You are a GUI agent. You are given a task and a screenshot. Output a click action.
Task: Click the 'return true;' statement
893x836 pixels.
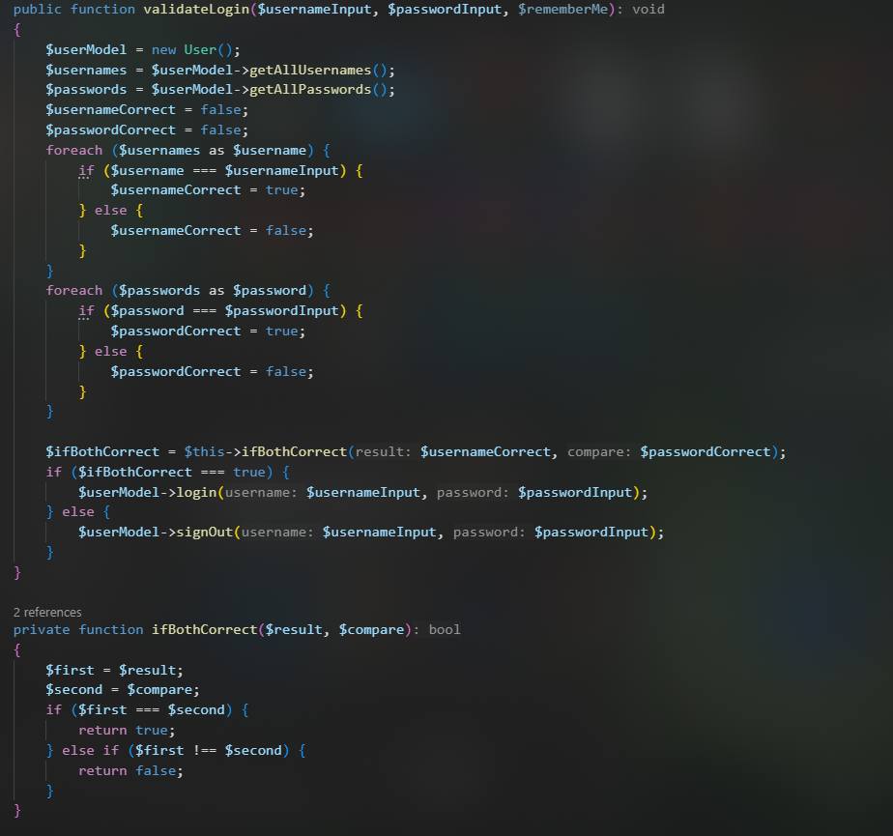pos(127,730)
